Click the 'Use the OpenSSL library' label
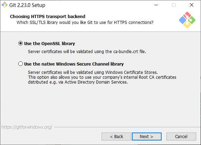The image size is (201, 145). pyautogui.click(x=49, y=43)
